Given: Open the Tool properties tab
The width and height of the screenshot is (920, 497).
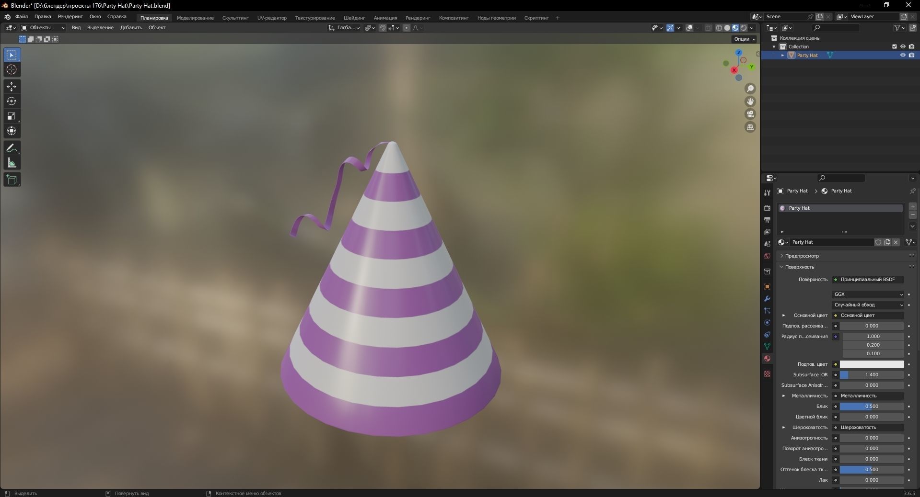Looking at the screenshot, I should pos(767,192).
